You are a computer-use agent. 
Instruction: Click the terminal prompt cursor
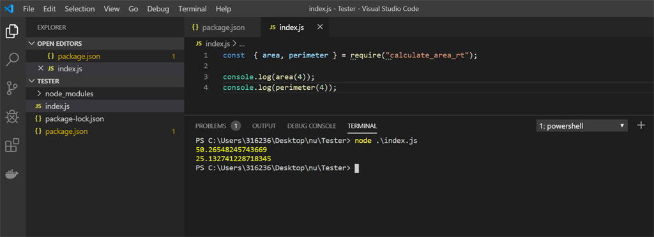[x=356, y=168]
